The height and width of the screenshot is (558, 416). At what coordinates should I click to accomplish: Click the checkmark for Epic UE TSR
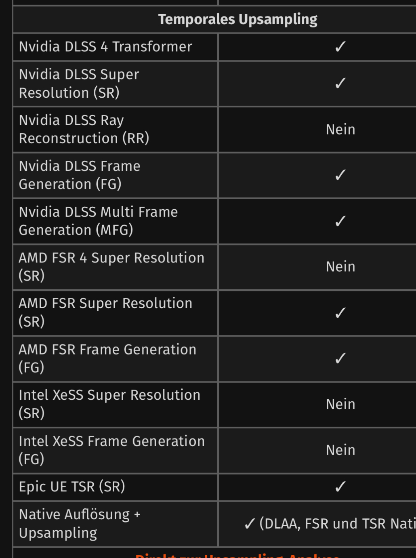[x=340, y=487]
